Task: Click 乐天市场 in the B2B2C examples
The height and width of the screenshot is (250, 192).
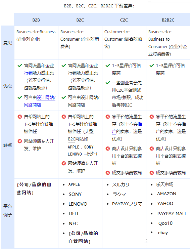Action: [x=164, y=184]
